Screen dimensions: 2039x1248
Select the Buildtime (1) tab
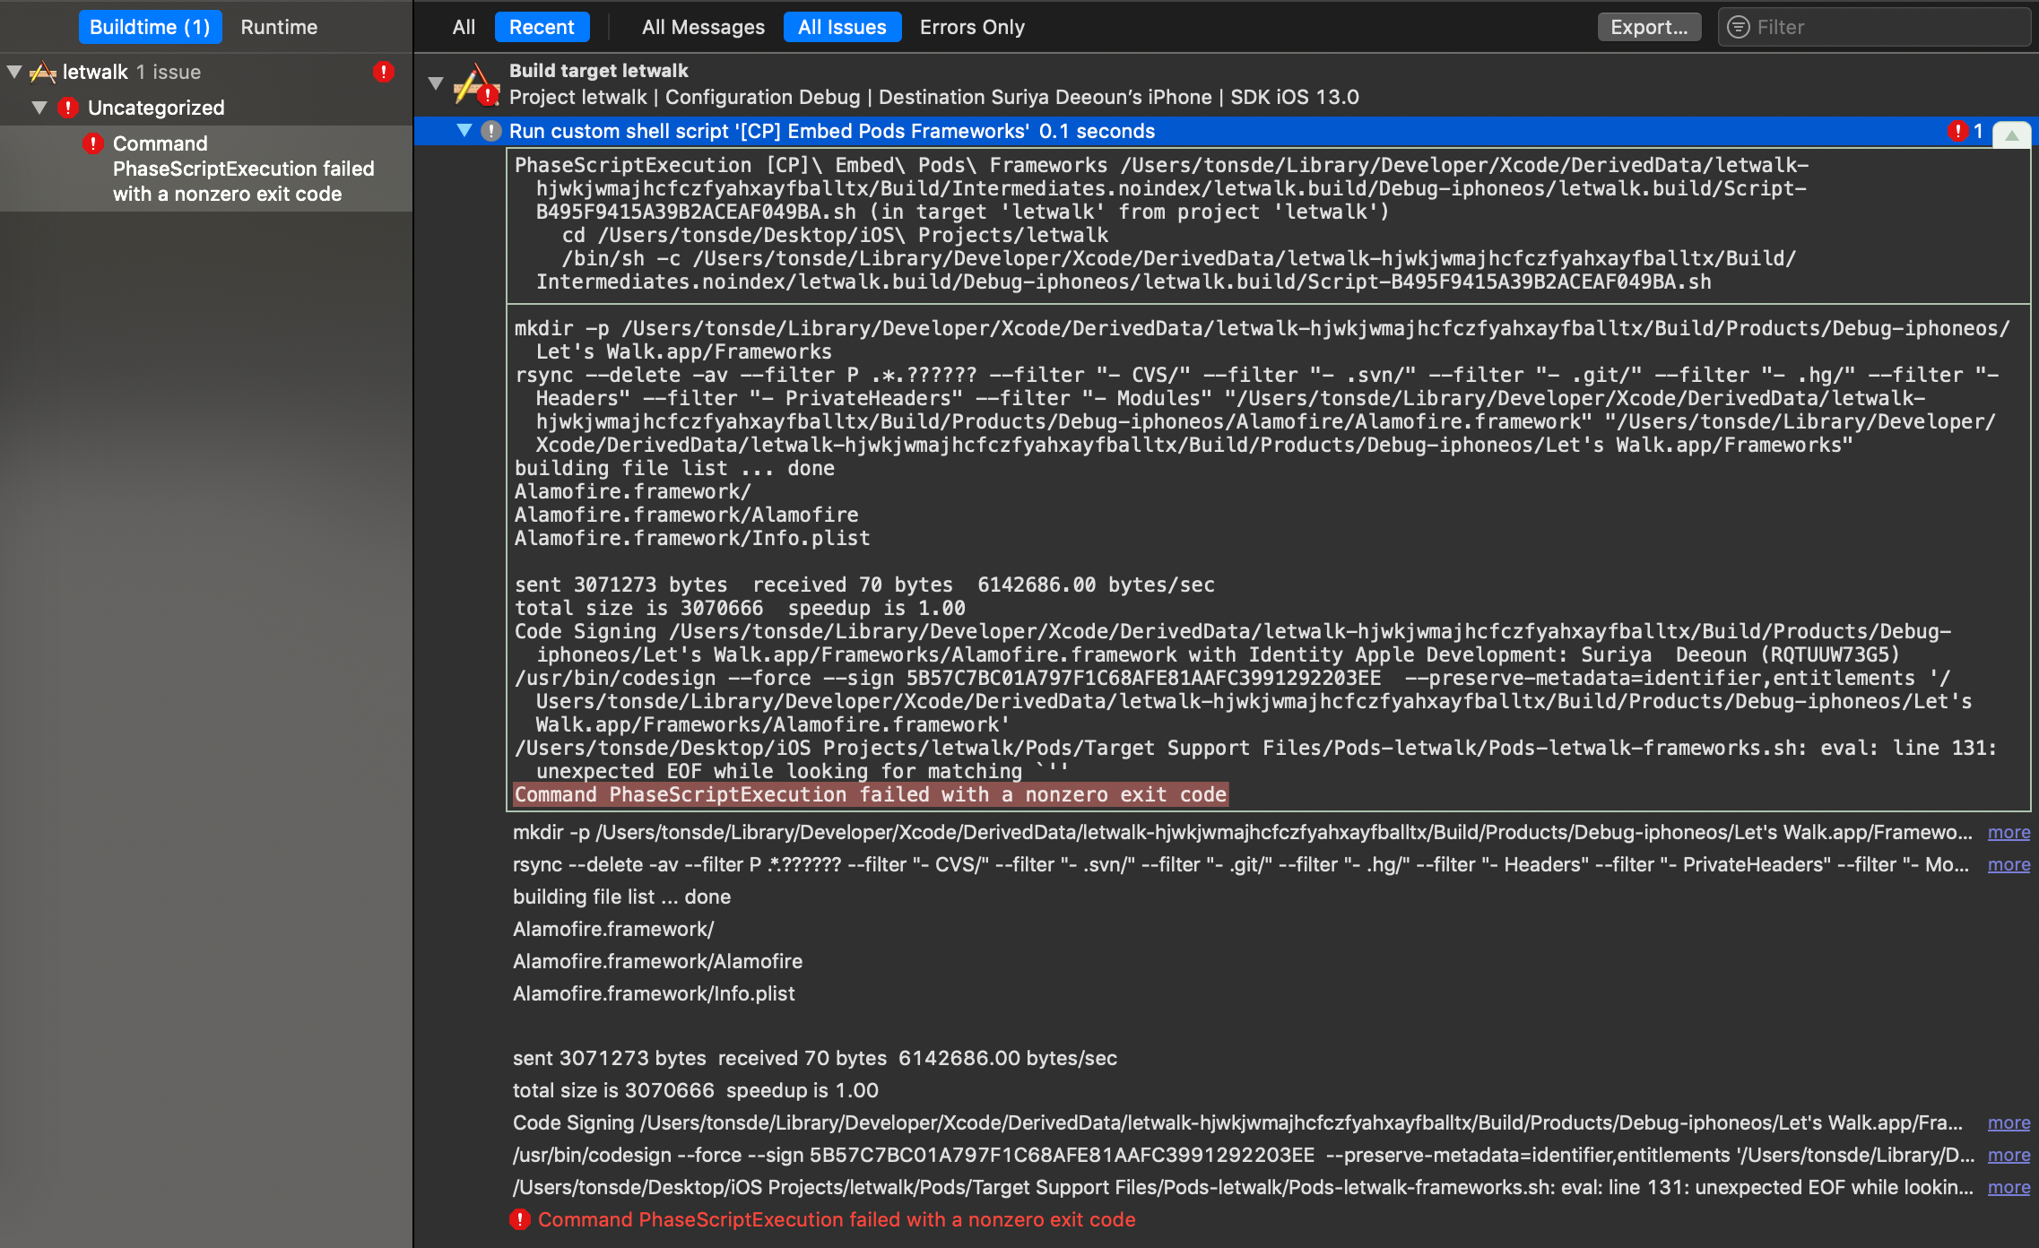click(x=150, y=27)
